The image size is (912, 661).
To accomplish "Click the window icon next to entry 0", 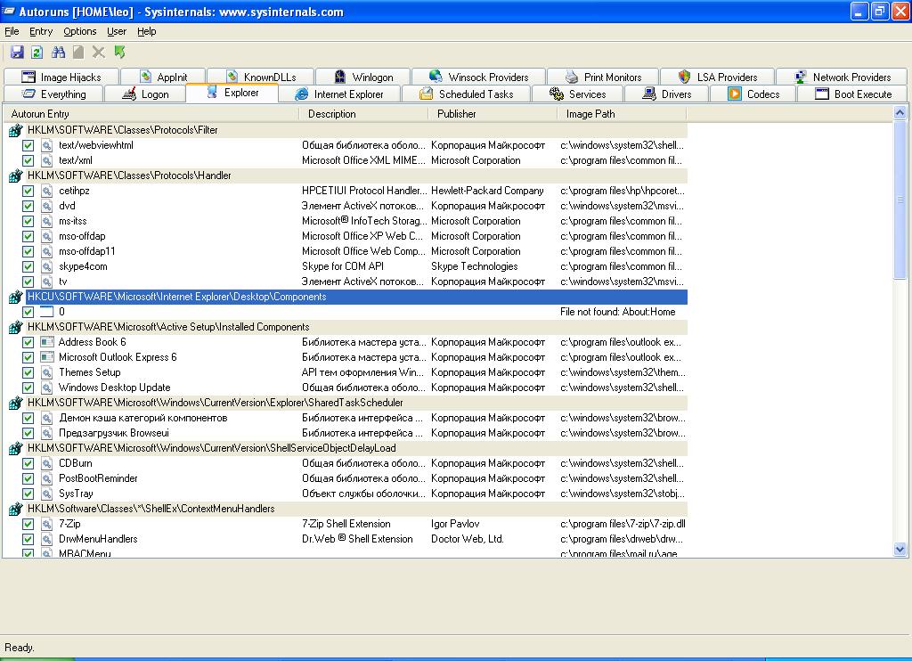I will [x=47, y=312].
